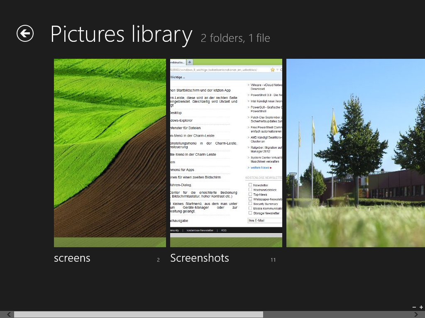Zoom out with the minus icon
Image resolution: width=425 pixels, height=318 pixels.
pyautogui.click(x=414, y=307)
